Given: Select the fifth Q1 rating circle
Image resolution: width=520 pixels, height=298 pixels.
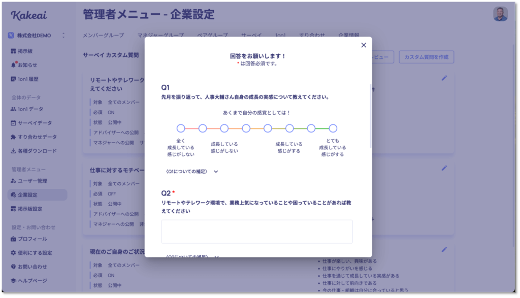Looking at the screenshot, I should click(268, 128).
